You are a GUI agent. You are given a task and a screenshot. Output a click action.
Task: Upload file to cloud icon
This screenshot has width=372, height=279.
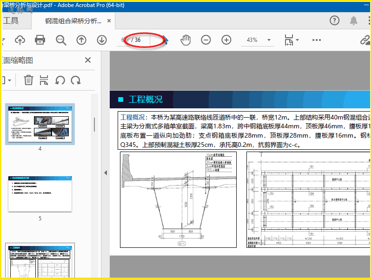click(x=20, y=40)
